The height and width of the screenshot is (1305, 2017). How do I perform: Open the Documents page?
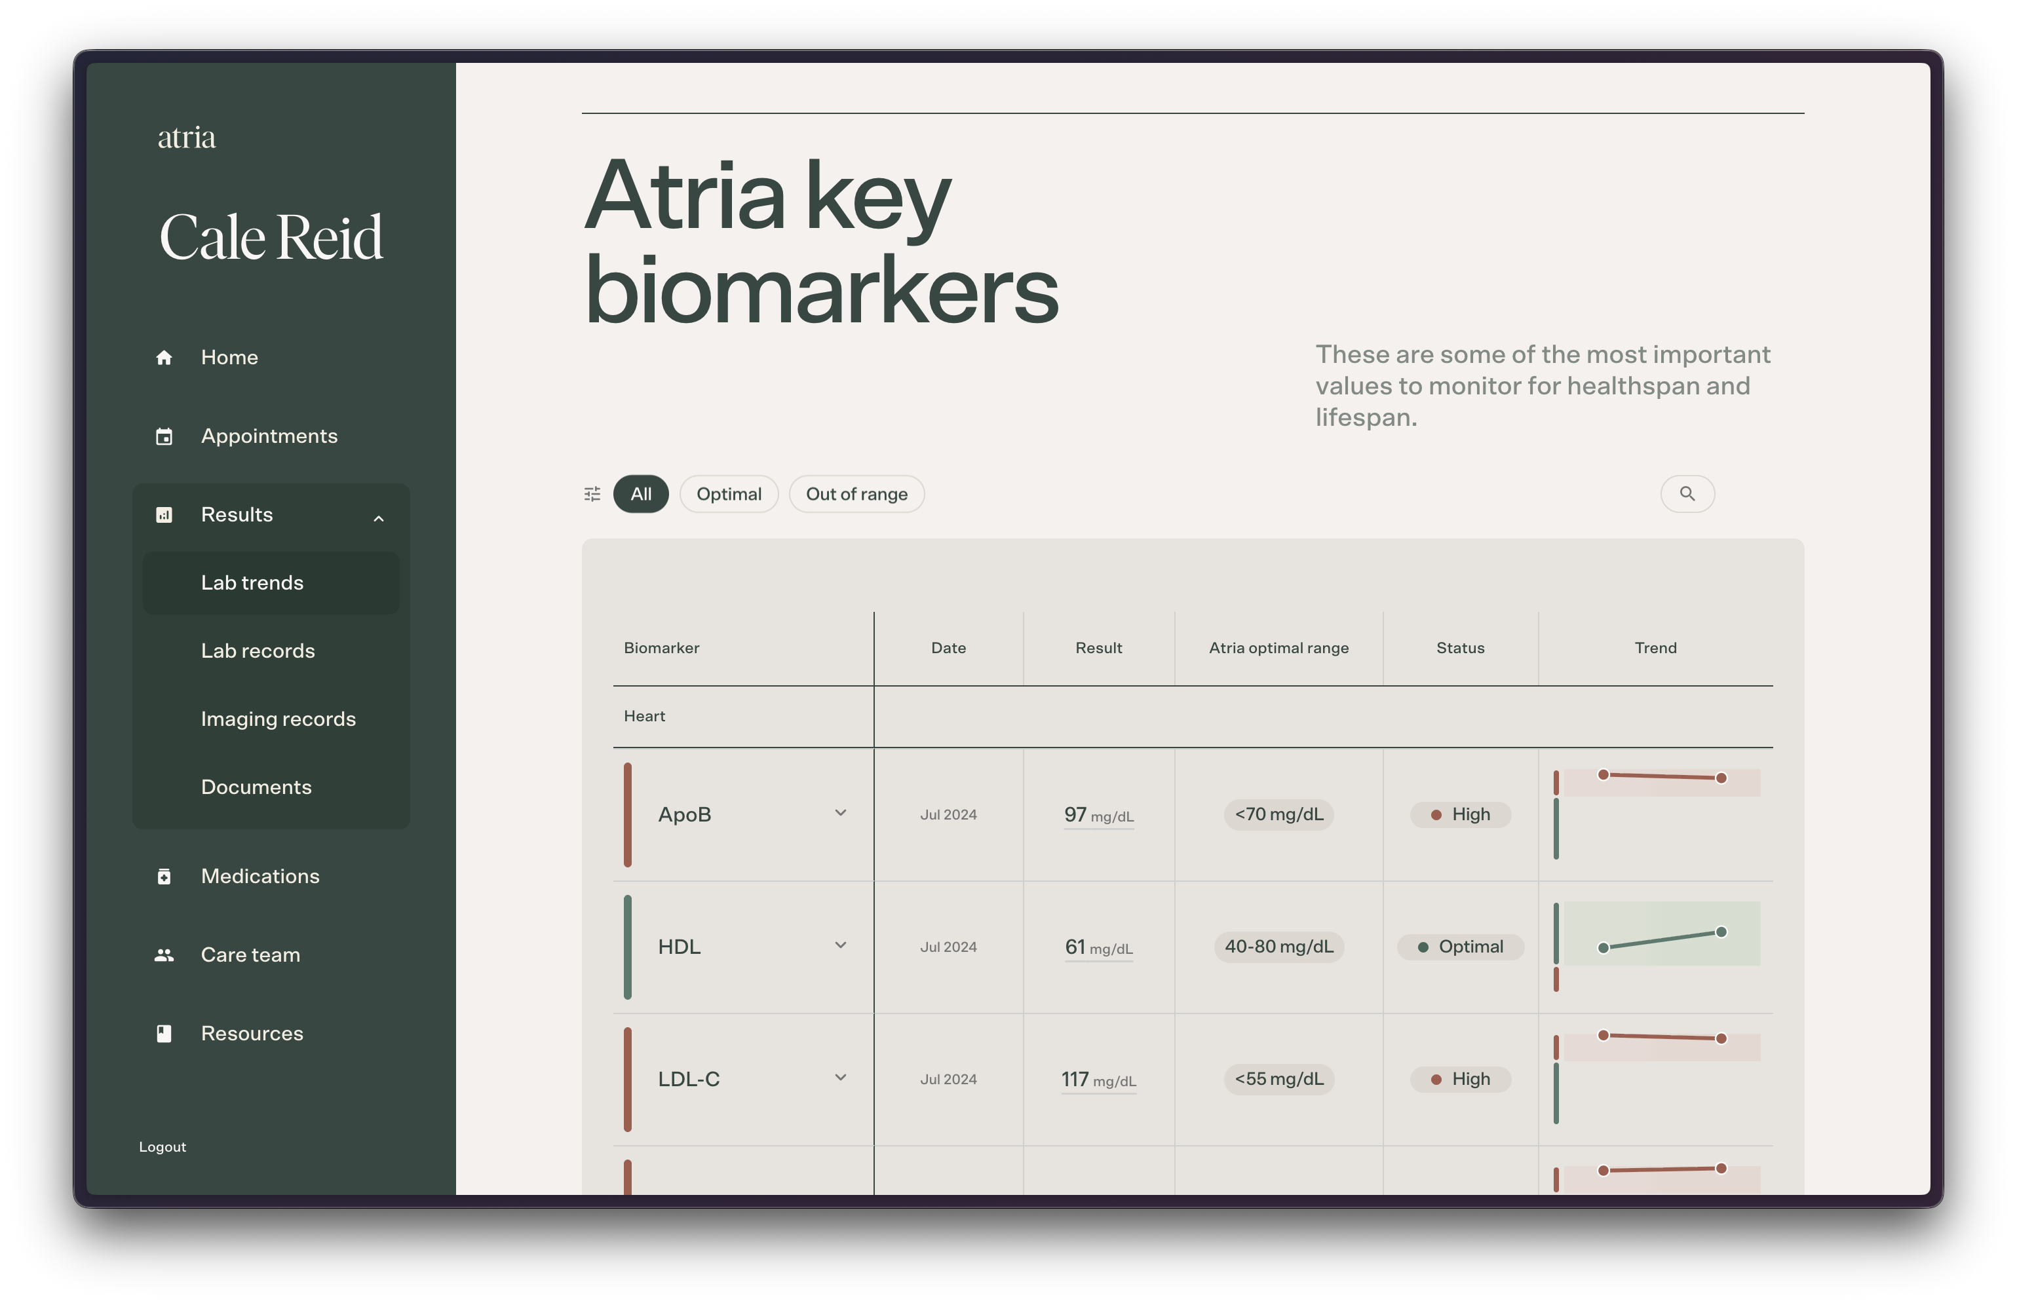tap(256, 786)
